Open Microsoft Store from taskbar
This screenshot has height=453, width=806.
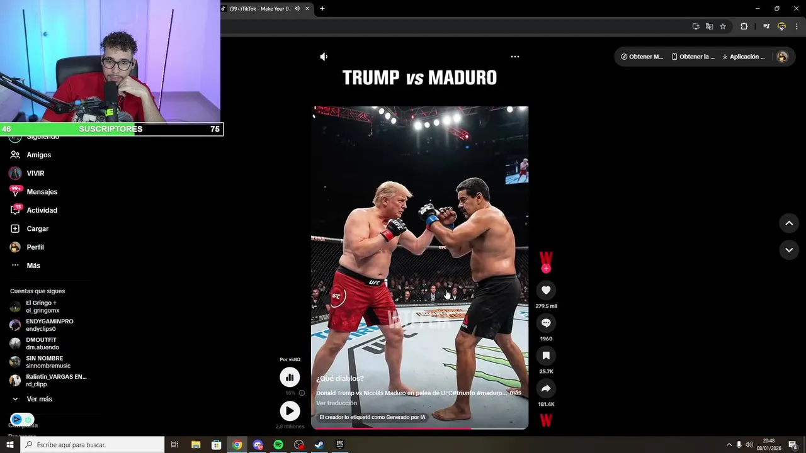[216, 445]
